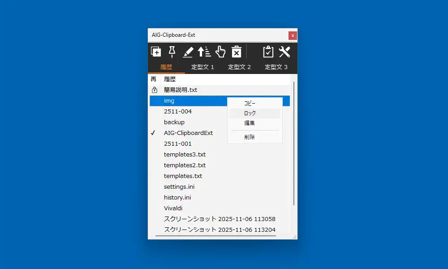Switch to the 定型文 1 tab
Image resolution: width=448 pixels, height=269 pixels.
tap(202, 66)
